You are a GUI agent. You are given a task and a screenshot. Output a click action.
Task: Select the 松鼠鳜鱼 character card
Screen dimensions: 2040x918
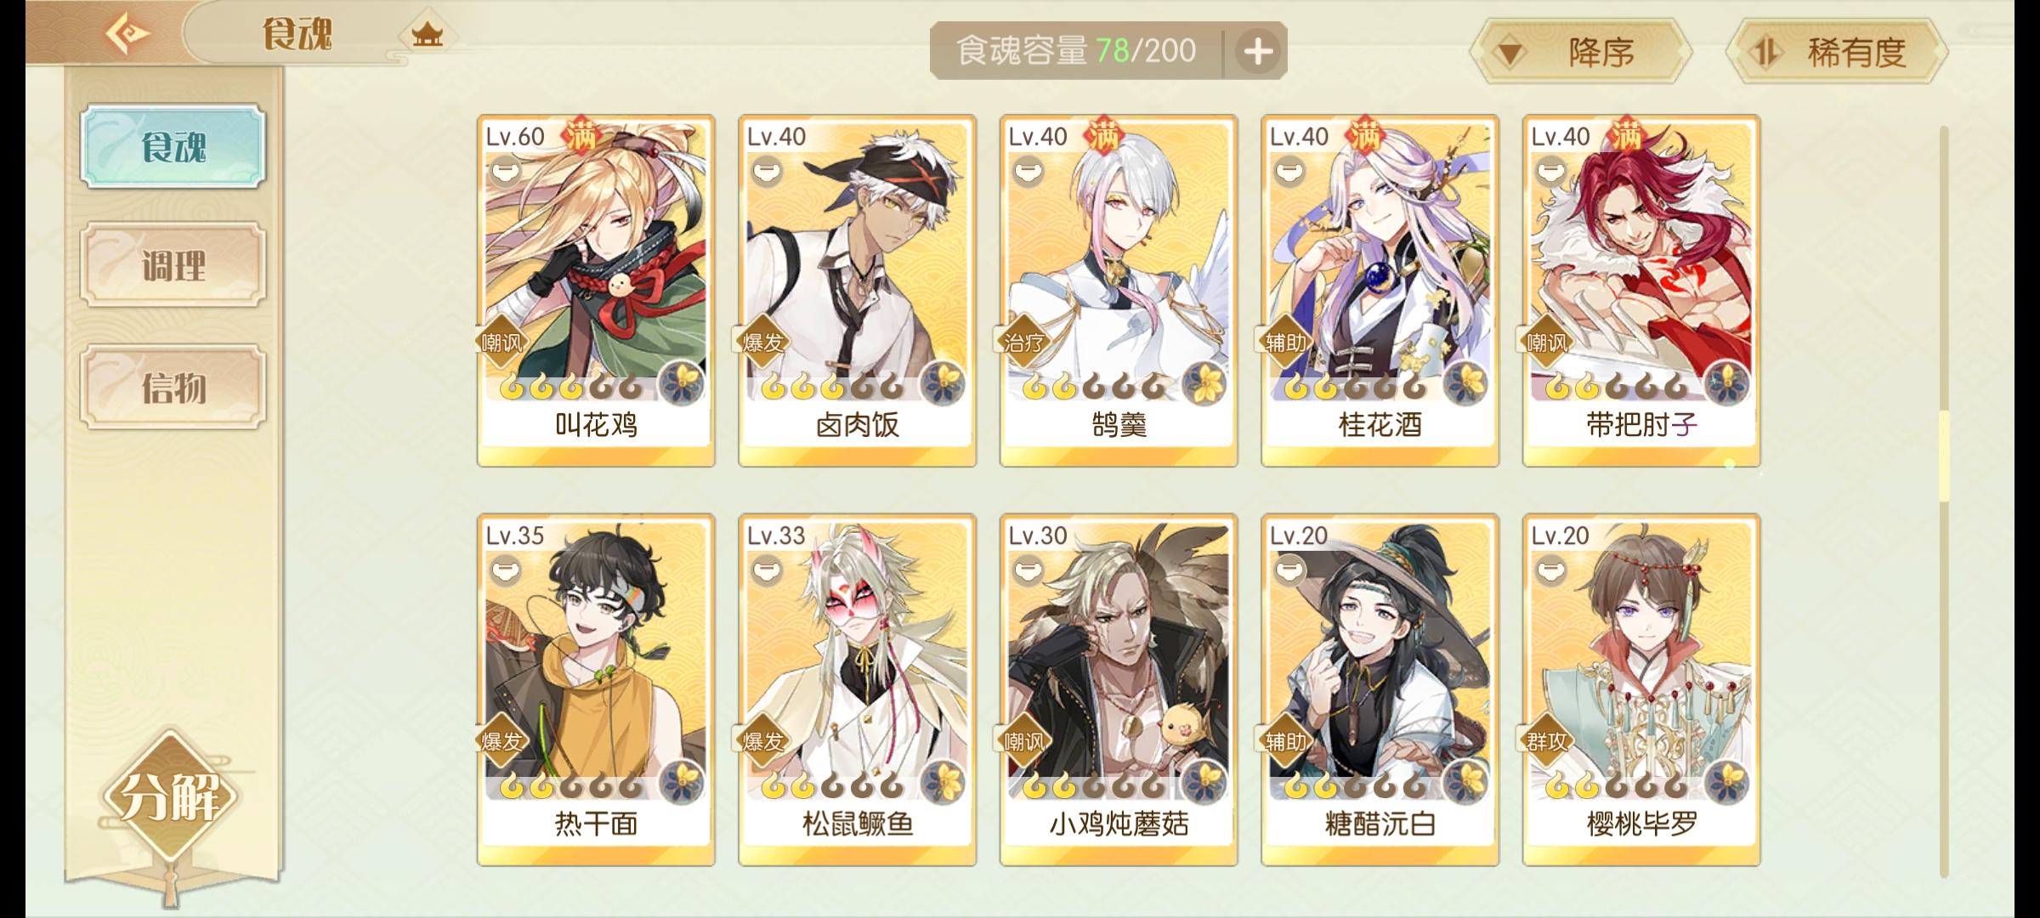click(857, 689)
